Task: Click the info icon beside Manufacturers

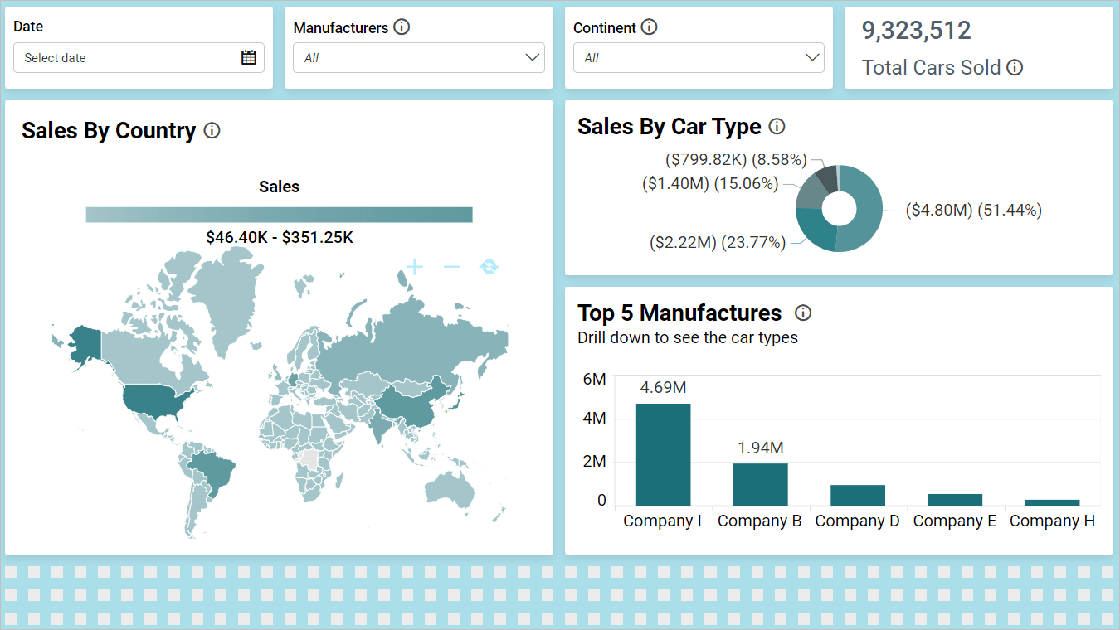Action: point(402,27)
